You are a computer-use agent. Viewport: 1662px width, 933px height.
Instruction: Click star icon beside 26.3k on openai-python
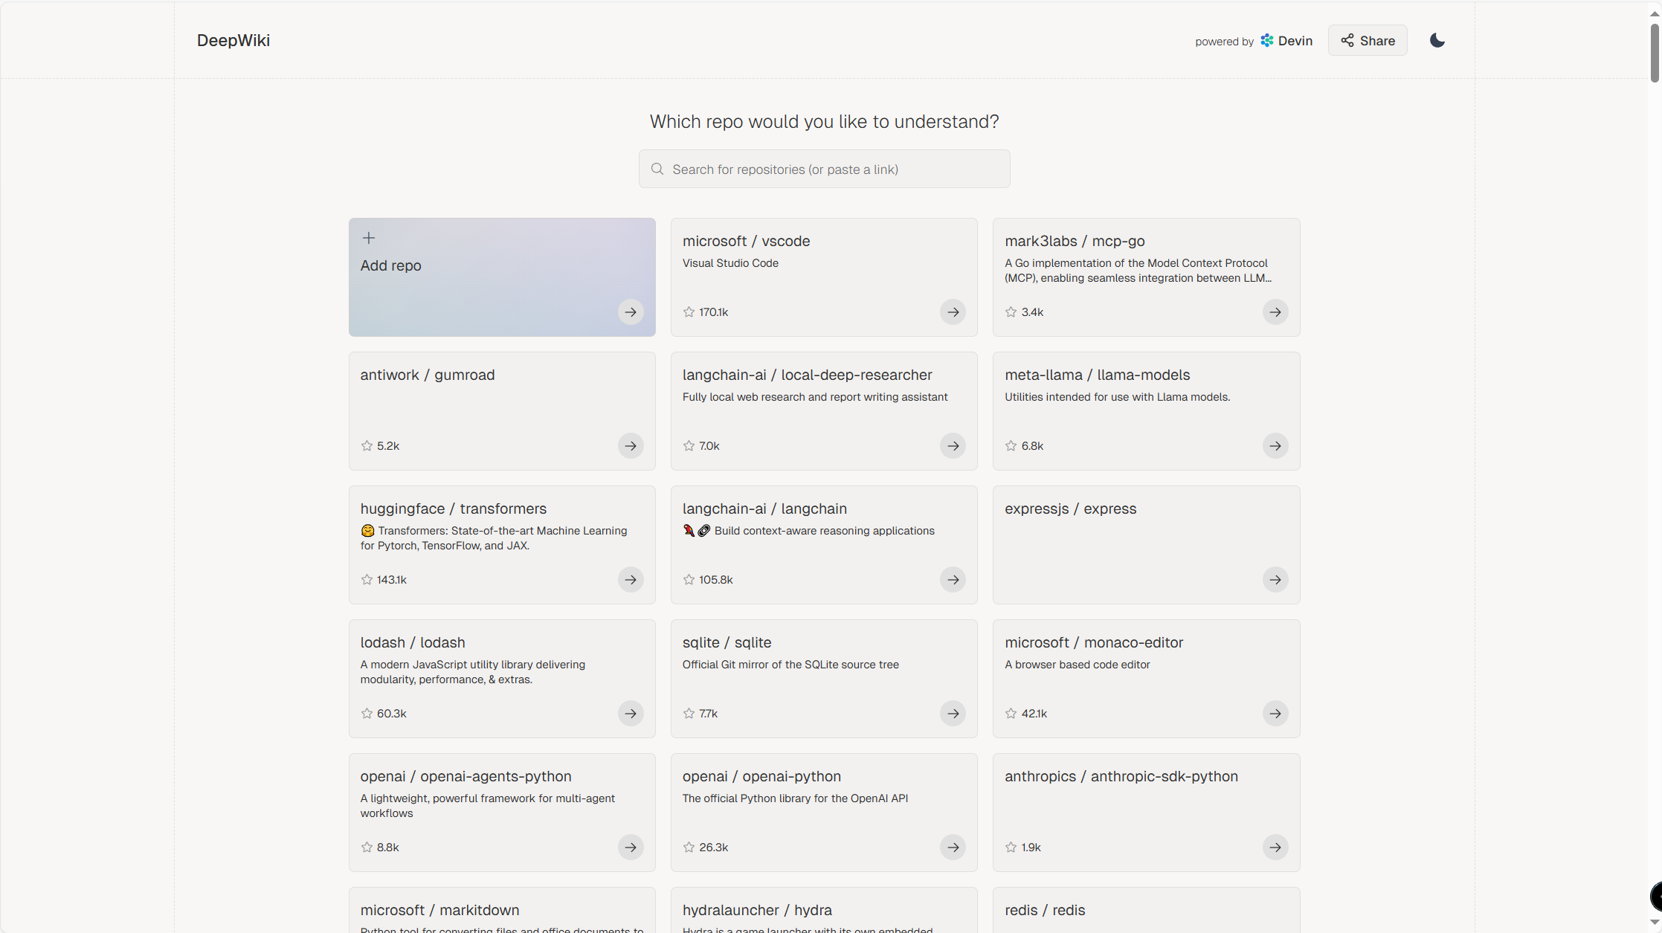[689, 847]
